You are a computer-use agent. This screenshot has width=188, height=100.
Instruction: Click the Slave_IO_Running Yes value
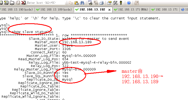(65, 73)
